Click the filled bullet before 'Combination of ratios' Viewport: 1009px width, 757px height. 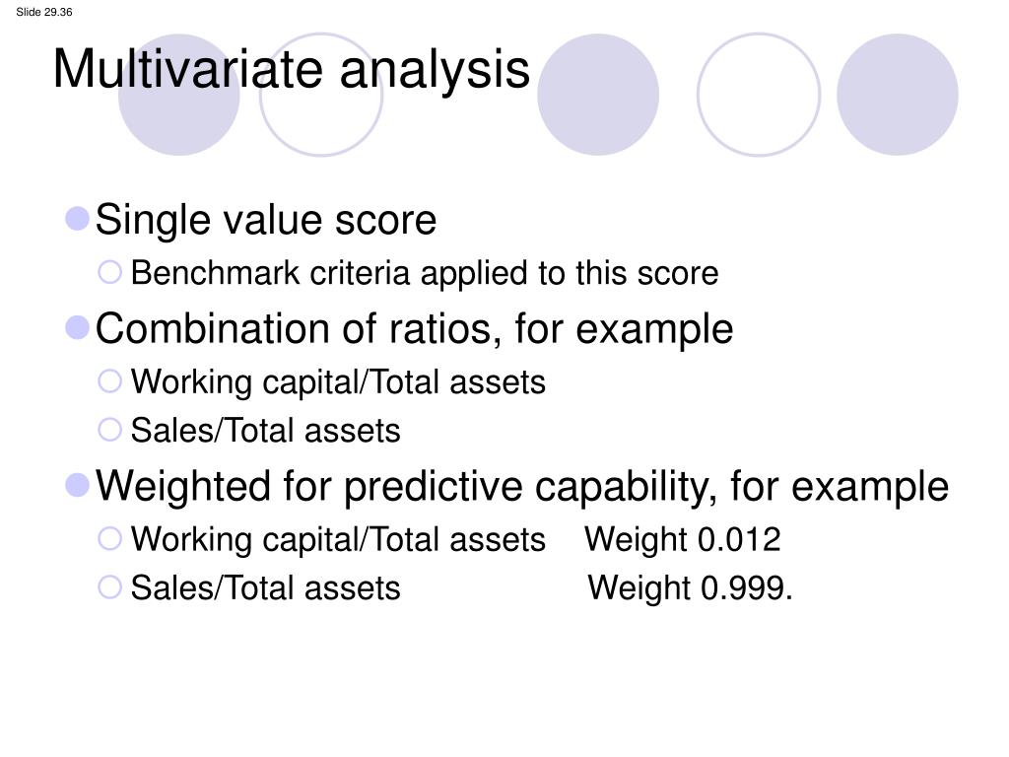coord(77,327)
